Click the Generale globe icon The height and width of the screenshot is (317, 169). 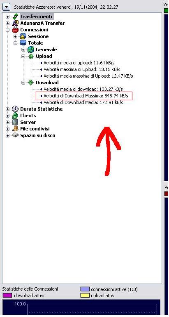[31, 50]
